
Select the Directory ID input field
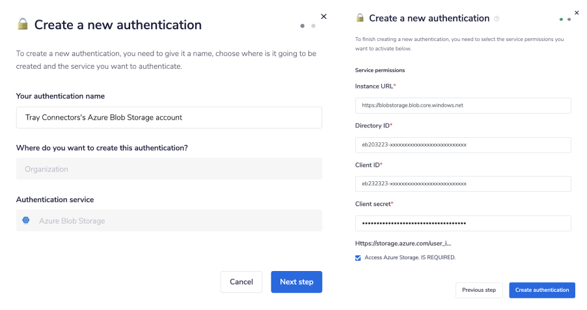[x=463, y=144]
